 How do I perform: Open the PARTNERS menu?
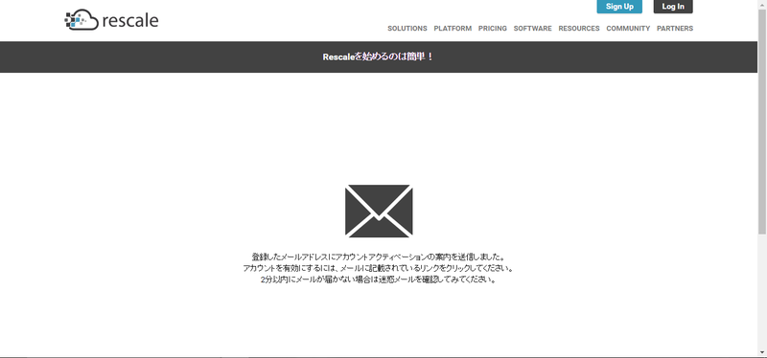pos(675,29)
